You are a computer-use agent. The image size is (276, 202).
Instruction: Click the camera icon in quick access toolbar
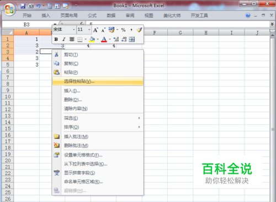click(31, 6)
